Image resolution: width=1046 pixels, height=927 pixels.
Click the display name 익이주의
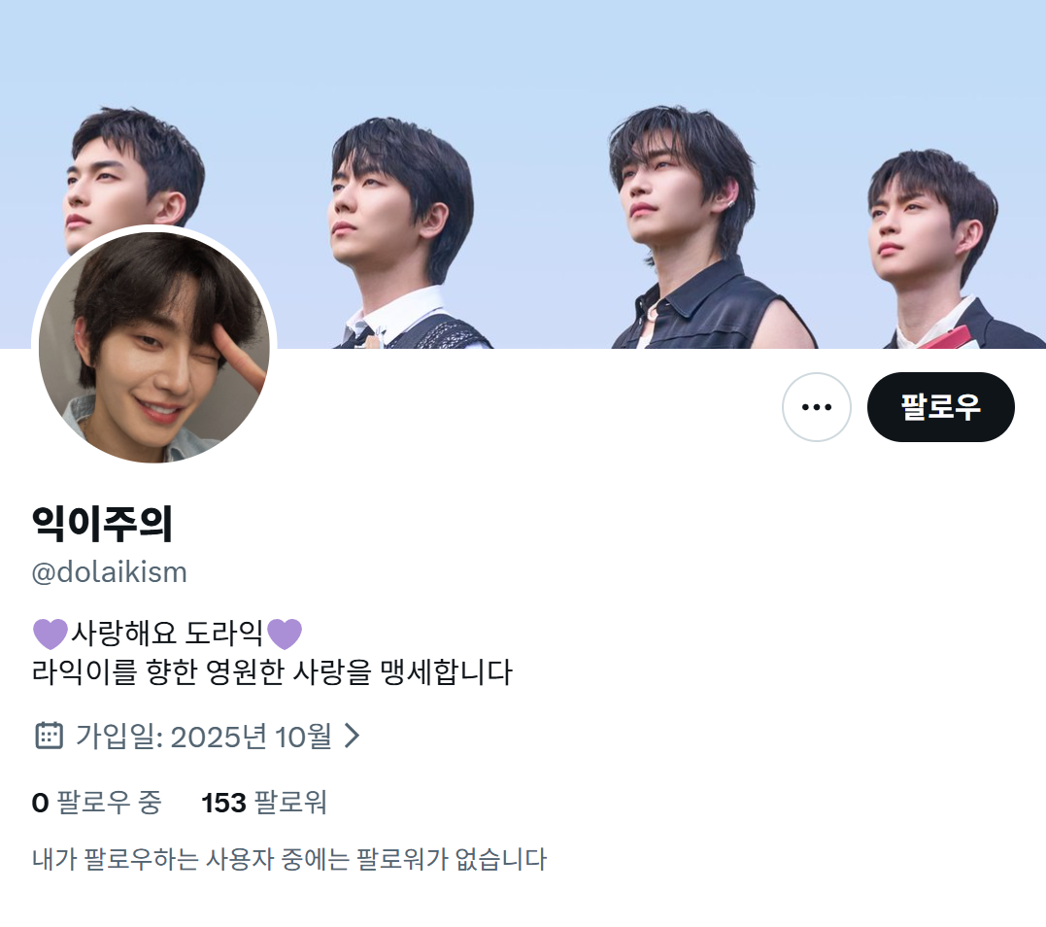tap(102, 523)
